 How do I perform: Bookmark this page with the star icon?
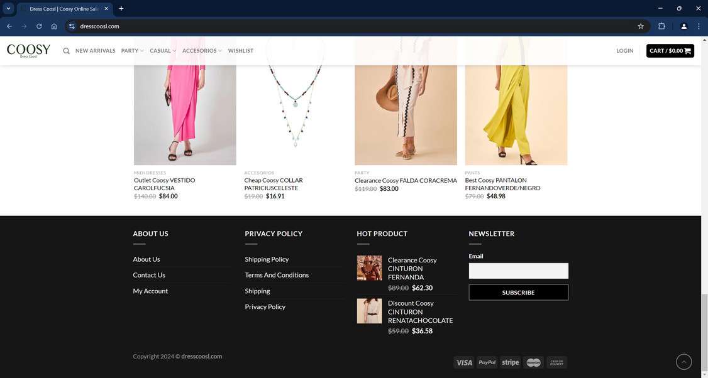641,26
